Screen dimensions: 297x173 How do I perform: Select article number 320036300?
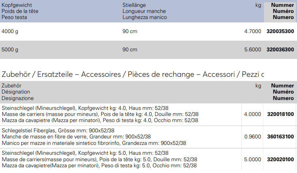(280, 49)
